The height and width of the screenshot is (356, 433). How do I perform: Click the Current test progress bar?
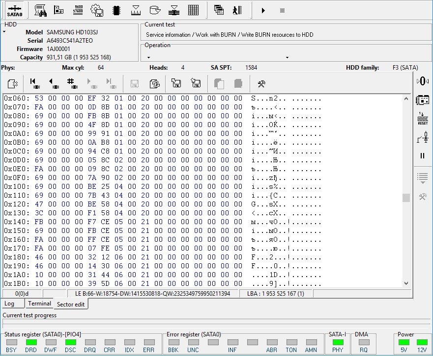[216, 321]
